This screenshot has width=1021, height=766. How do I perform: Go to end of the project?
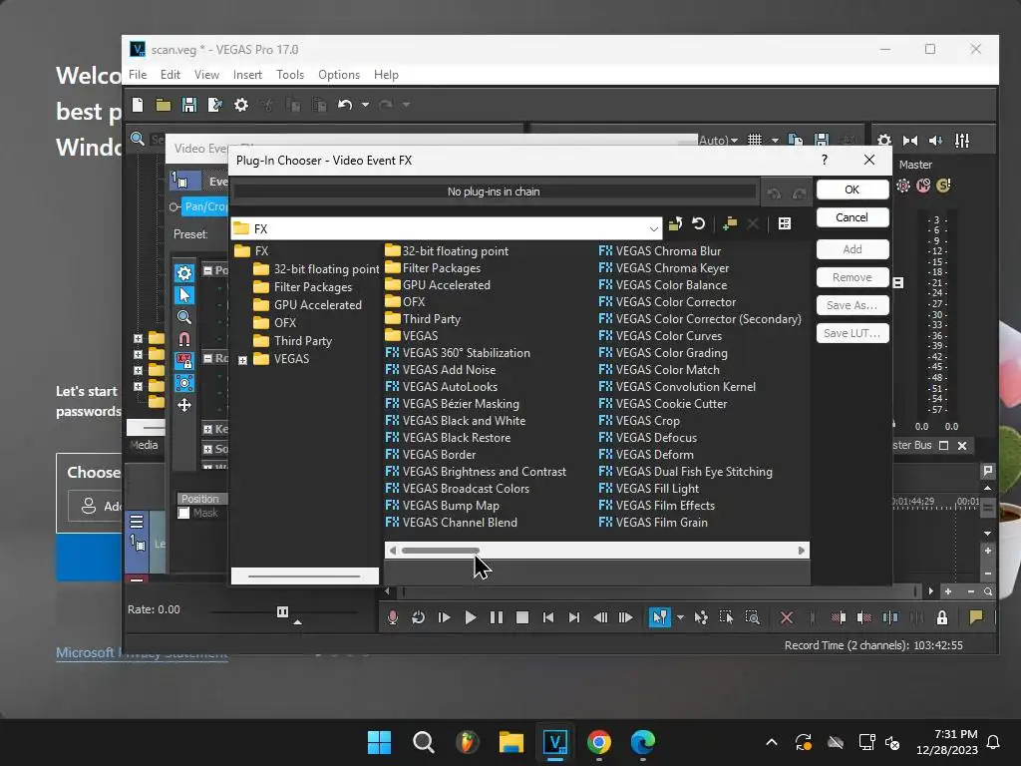tap(573, 617)
